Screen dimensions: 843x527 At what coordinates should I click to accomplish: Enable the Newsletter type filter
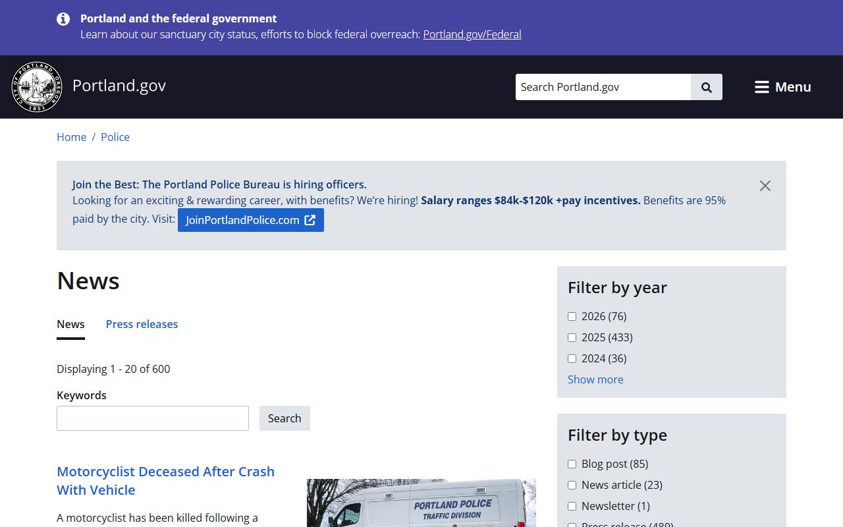[x=572, y=507]
